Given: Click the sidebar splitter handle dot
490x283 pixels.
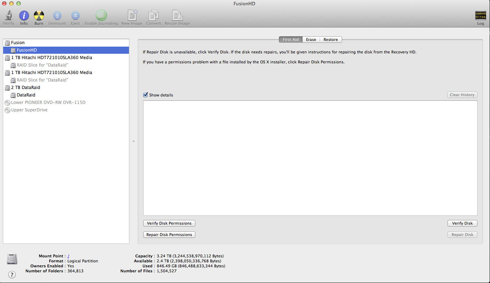Looking at the screenshot, I should coord(134,141).
